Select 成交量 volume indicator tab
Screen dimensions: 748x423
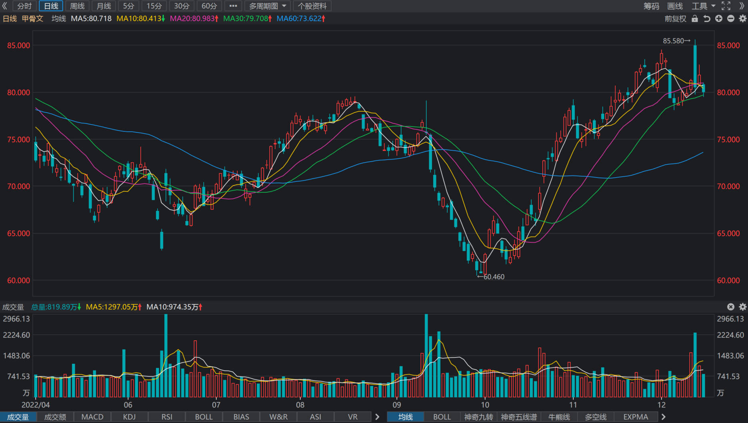pos(18,417)
